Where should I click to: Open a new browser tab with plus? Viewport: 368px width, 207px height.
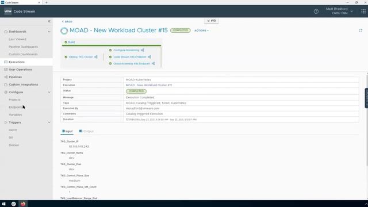[46, 2]
